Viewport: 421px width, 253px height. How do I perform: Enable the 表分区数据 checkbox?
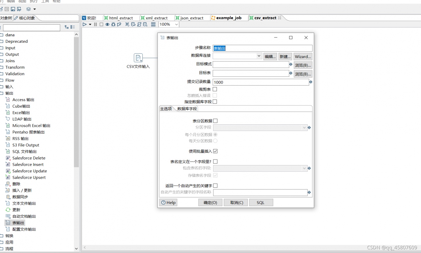(x=215, y=121)
